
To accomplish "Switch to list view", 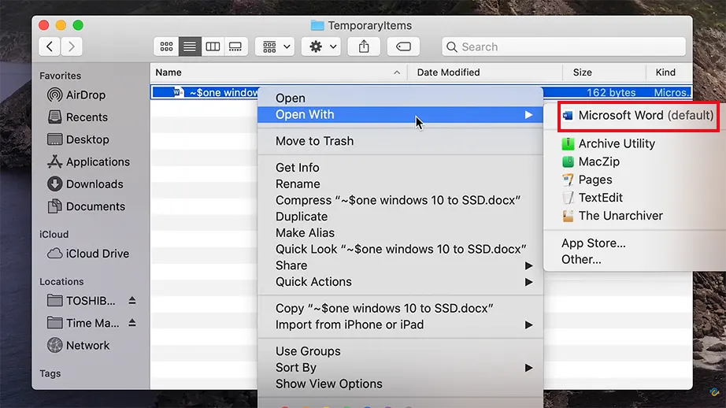I will click(x=190, y=46).
